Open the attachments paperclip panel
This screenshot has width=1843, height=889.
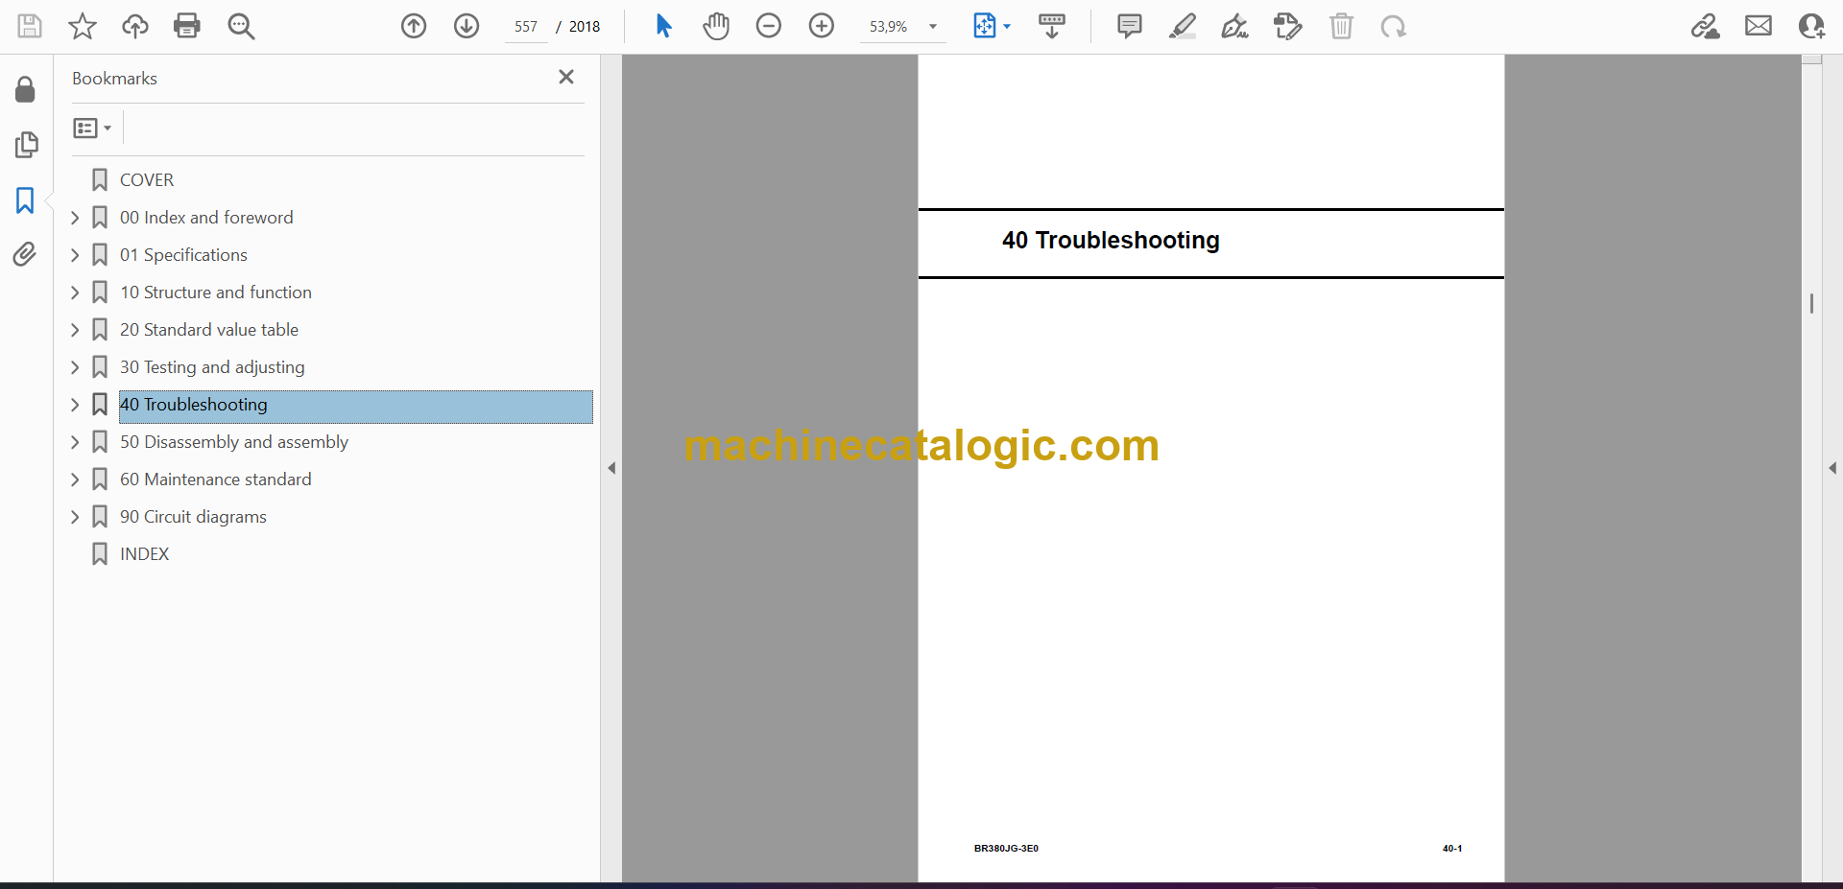coord(26,254)
